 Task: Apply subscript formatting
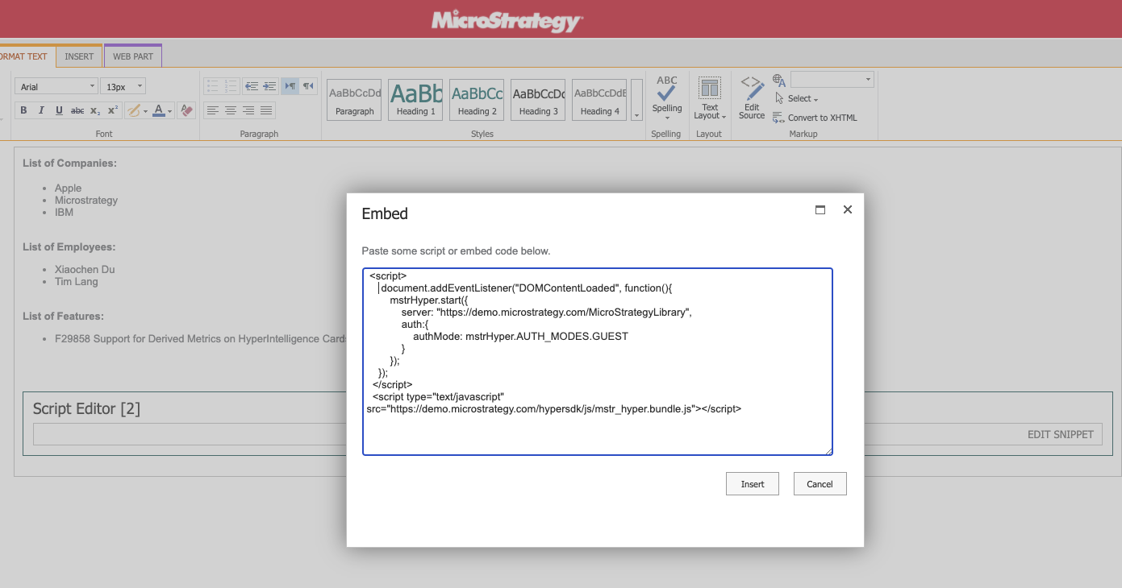pos(95,110)
